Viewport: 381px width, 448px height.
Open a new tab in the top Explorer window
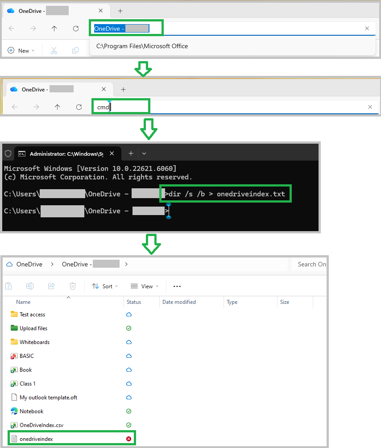point(120,11)
